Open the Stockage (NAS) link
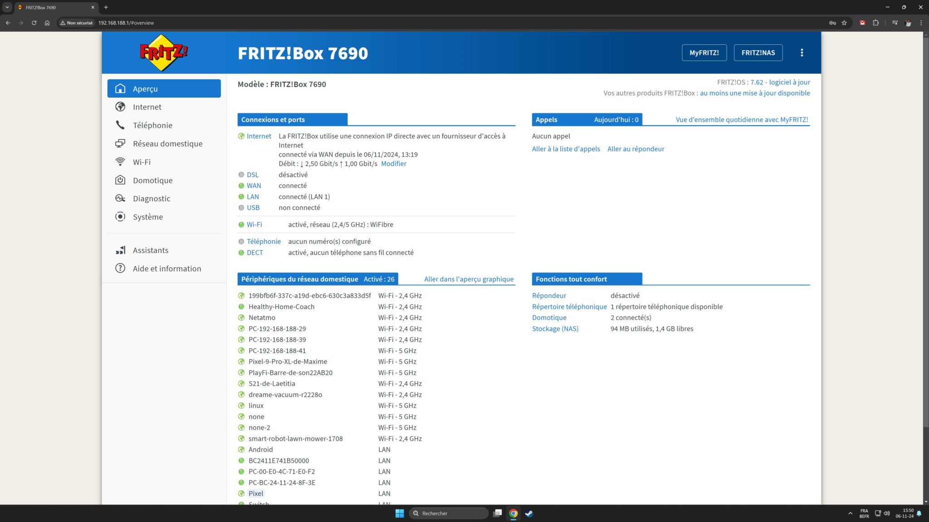 click(555, 329)
